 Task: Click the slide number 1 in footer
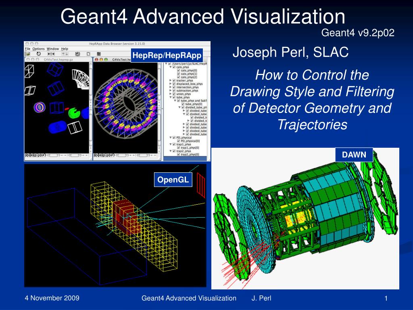point(386,298)
